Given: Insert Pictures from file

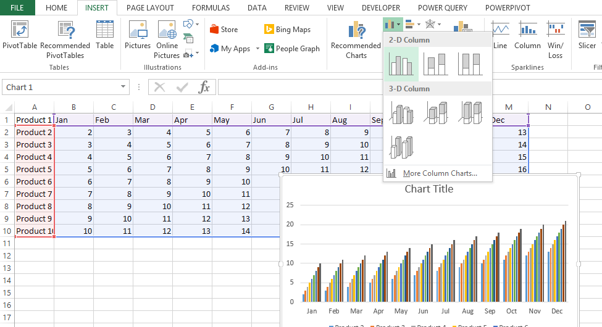Looking at the screenshot, I should click(x=138, y=35).
